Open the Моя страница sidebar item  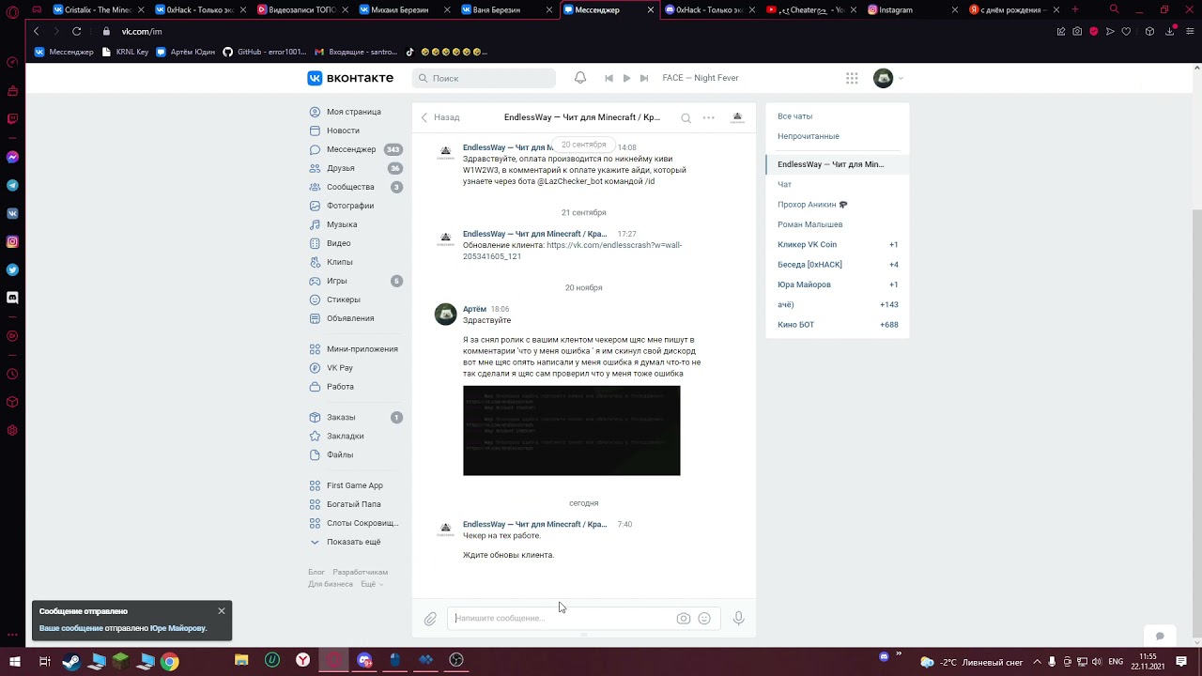354,112
